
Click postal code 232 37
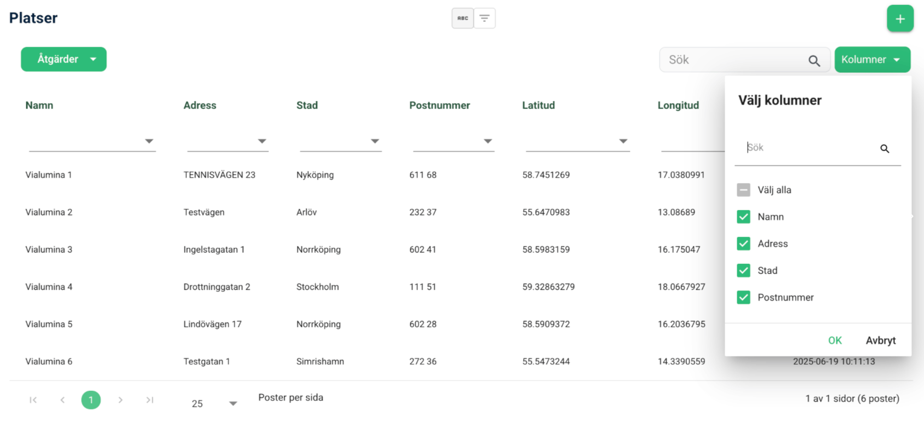pos(423,212)
